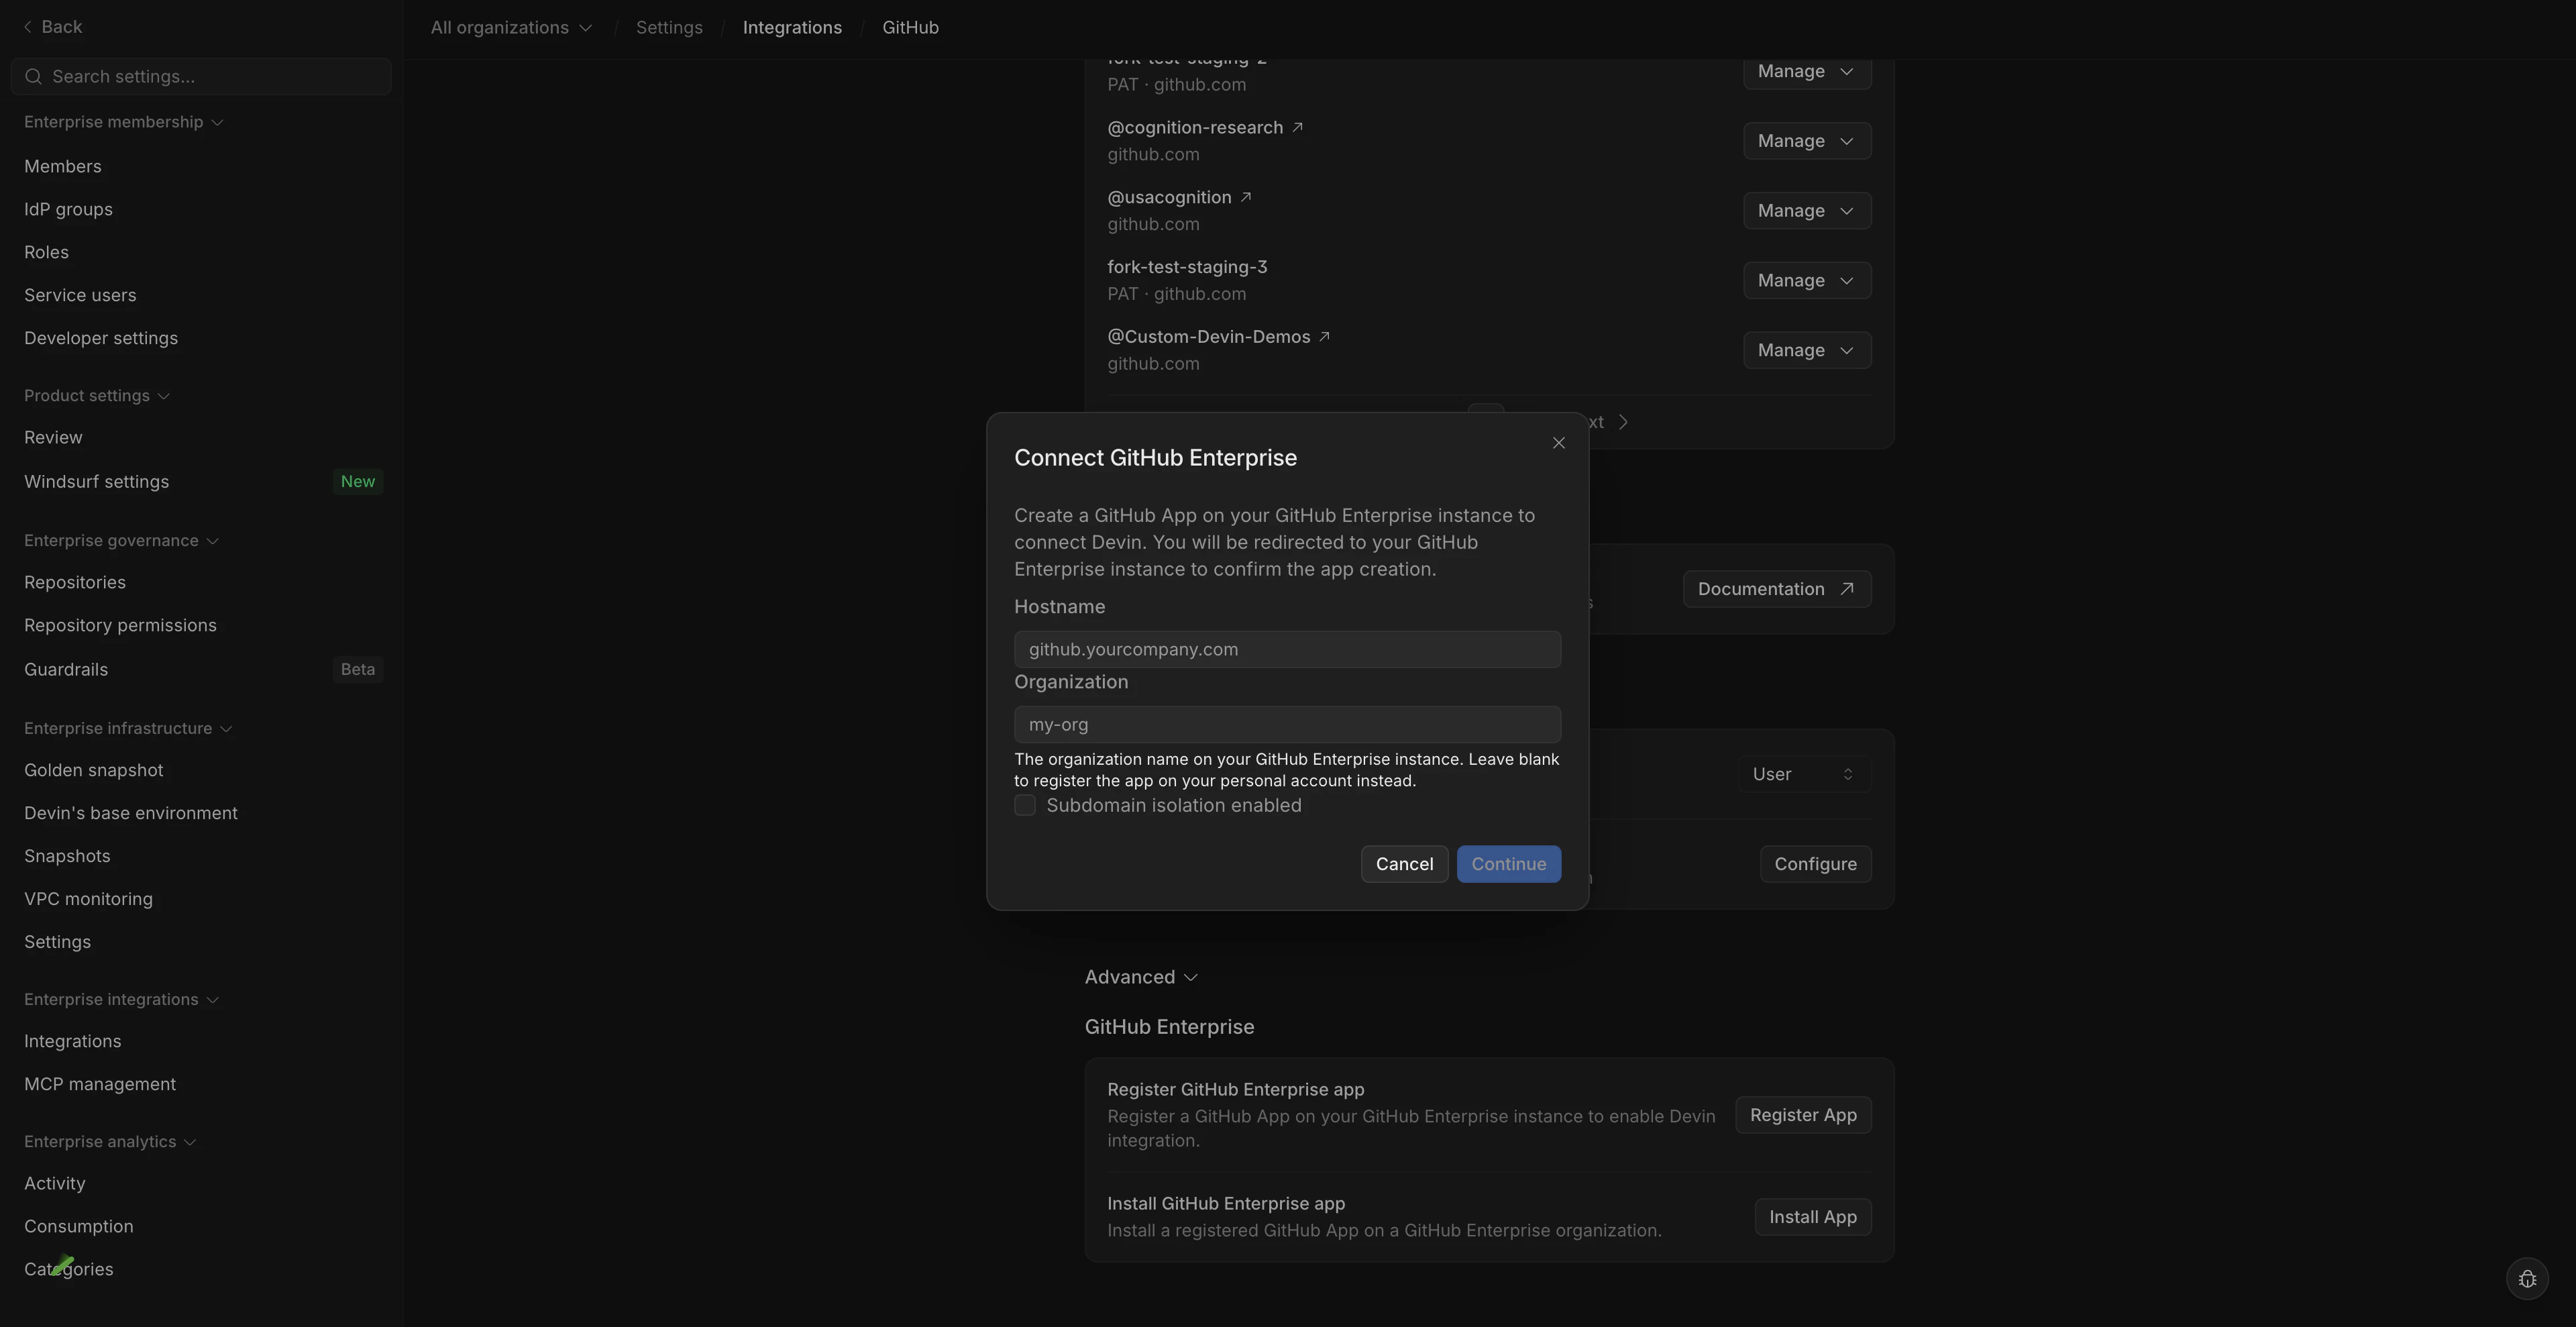2576x1327 pixels.
Task: Click the Organization input field
Action: [1287, 724]
